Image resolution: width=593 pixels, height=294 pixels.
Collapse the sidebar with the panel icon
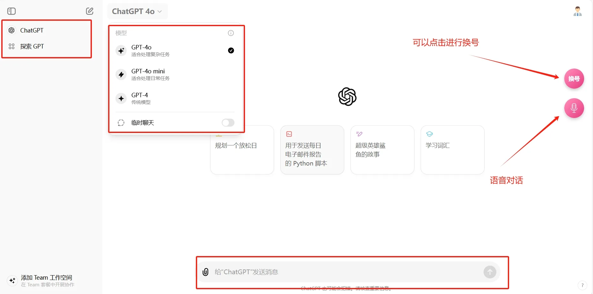(11, 11)
